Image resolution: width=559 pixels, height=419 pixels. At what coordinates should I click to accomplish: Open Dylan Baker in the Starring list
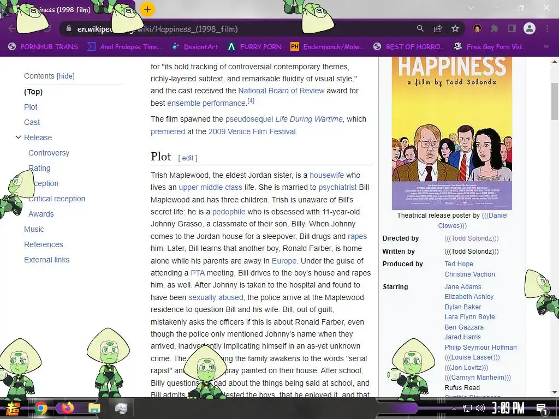(x=463, y=307)
